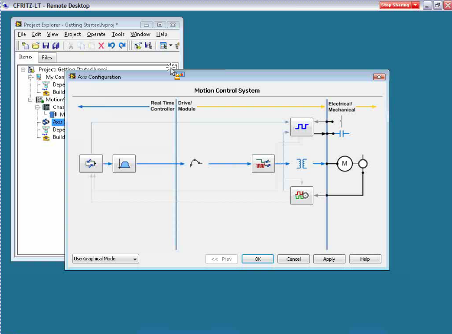
Task: Open the Use Graphical Mode dropdown
Action: coord(105,259)
